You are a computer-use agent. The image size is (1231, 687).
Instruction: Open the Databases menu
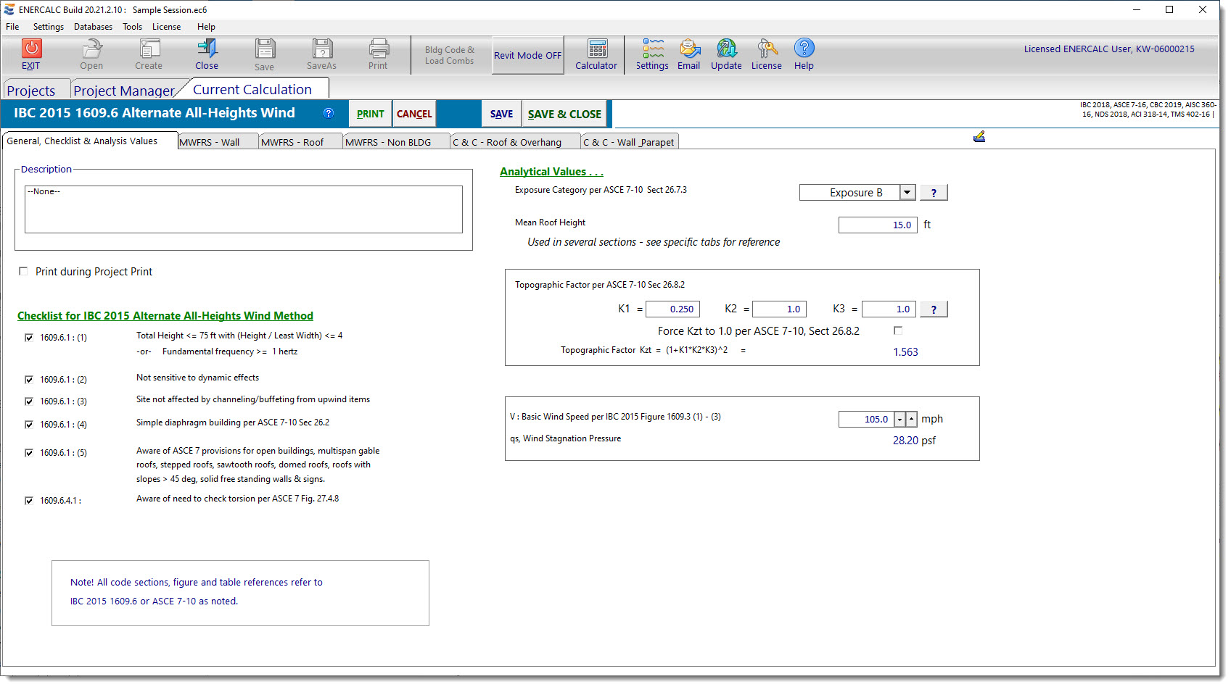coord(93,27)
